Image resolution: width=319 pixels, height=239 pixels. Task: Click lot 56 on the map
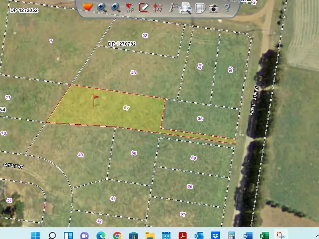pyautogui.click(x=201, y=119)
